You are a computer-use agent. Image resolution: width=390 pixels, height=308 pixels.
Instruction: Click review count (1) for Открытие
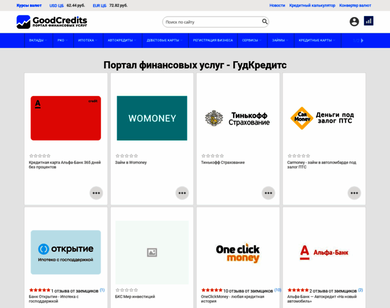click(x=102, y=290)
